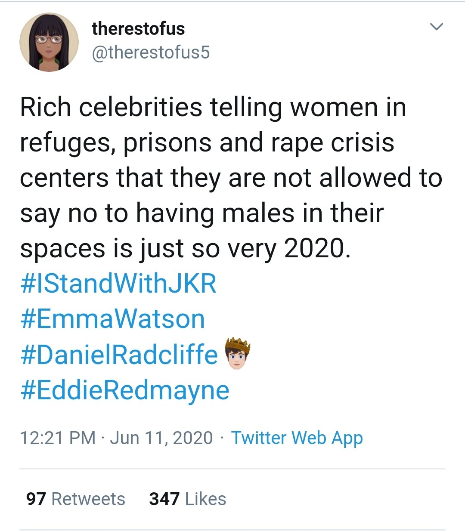
Task: Open the #IStandWithJKR hashtag
Action: tap(118, 284)
